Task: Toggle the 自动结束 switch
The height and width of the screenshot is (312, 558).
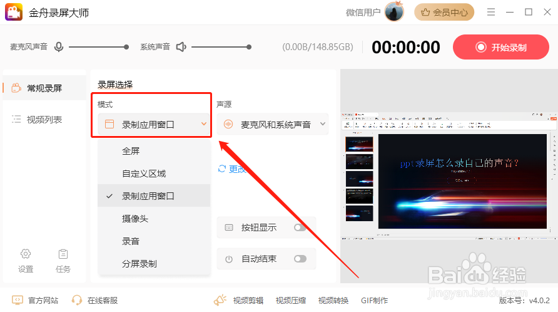Action: pyautogui.click(x=300, y=259)
